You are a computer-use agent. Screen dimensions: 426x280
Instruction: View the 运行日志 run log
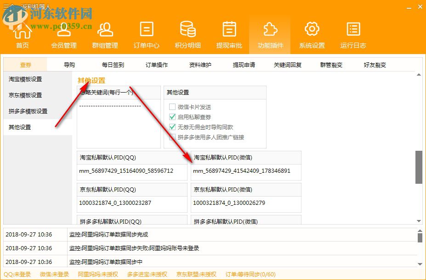click(x=352, y=34)
